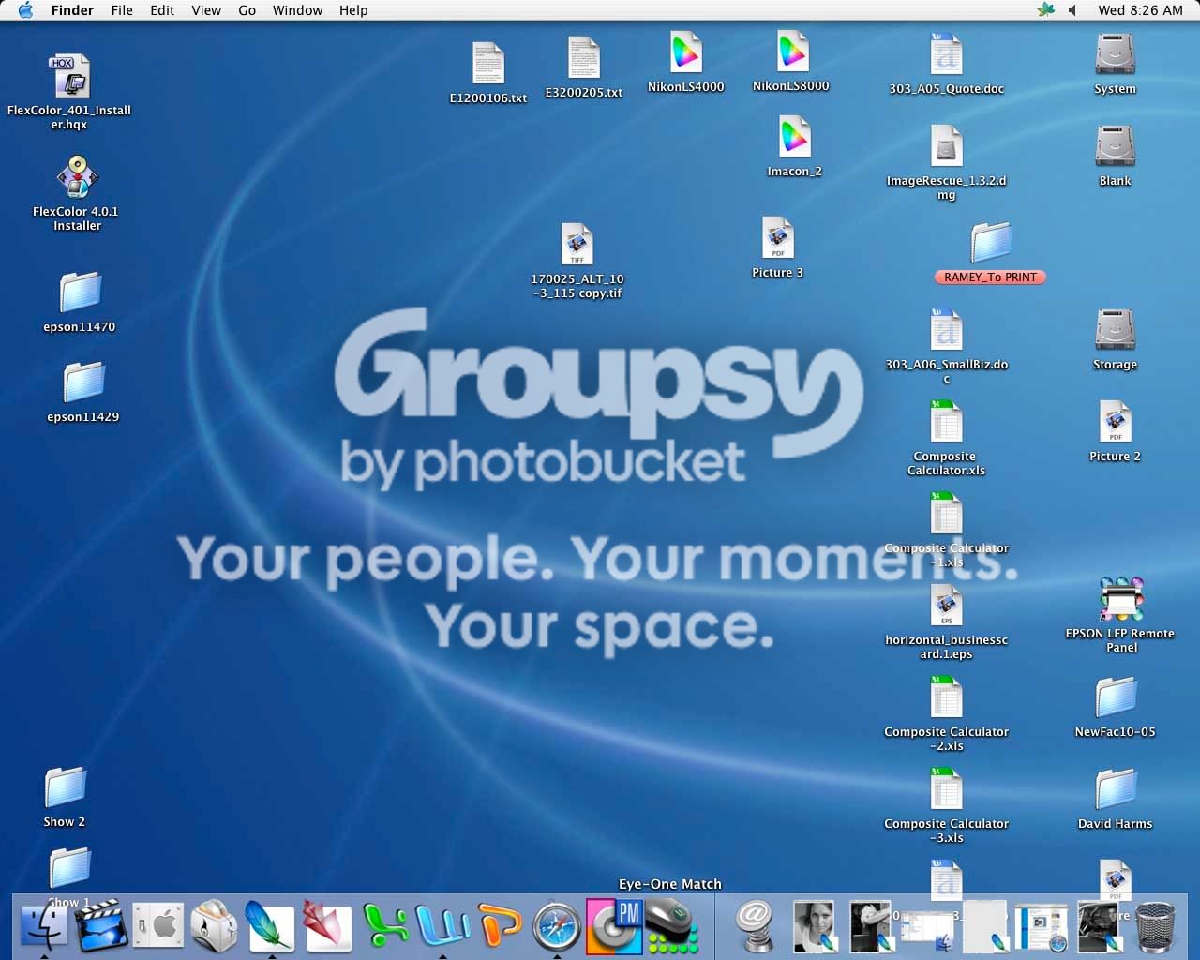Restore the minimized car photo window
Screen dimensions: 1200x960
[x=1098, y=926]
